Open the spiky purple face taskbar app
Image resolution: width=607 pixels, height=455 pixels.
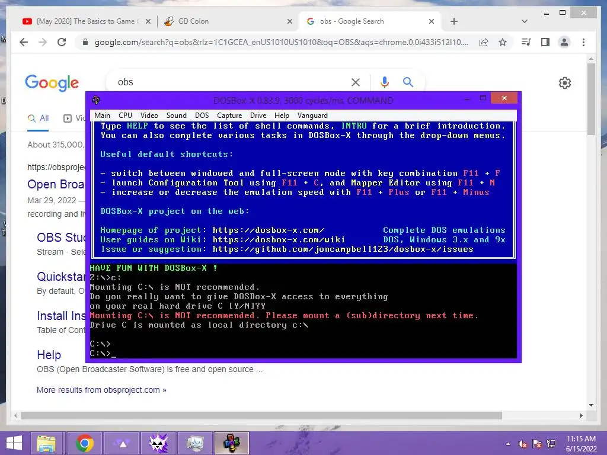[x=158, y=443]
